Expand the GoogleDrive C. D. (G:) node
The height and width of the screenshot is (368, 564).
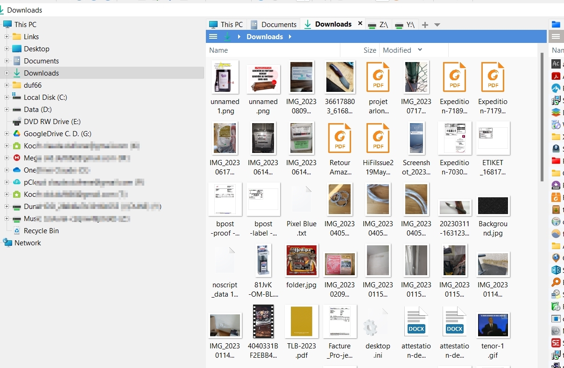(7, 134)
